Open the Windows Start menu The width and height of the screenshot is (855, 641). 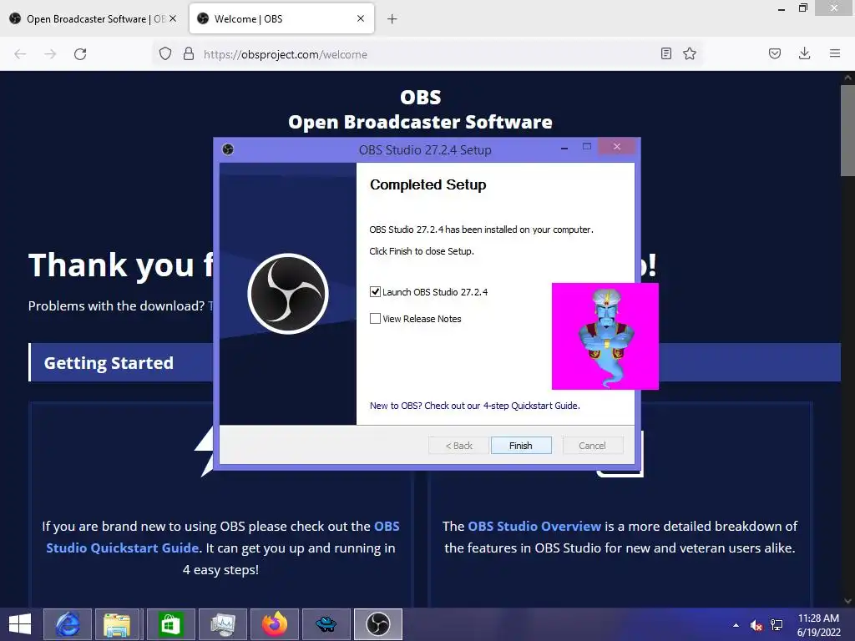coord(20,624)
